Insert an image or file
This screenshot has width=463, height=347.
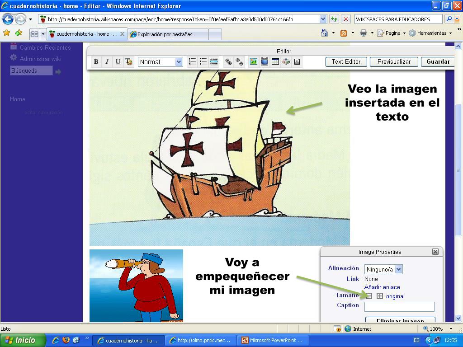pyautogui.click(x=254, y=61)
